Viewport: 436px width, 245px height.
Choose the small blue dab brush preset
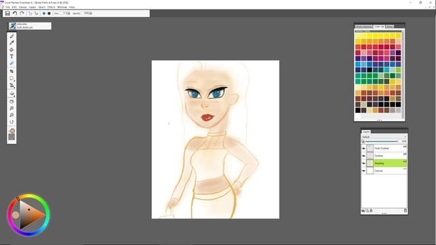[44, 14]
